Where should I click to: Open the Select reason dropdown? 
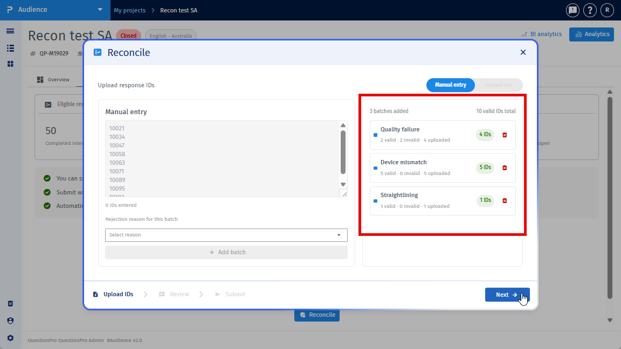(226, 235)
